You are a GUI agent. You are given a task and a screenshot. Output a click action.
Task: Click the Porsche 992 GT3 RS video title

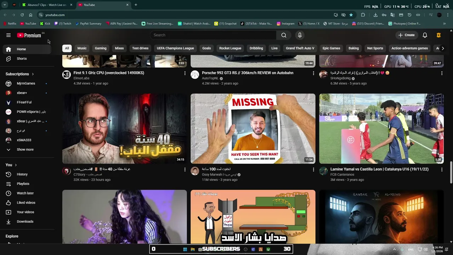(248, 73)
